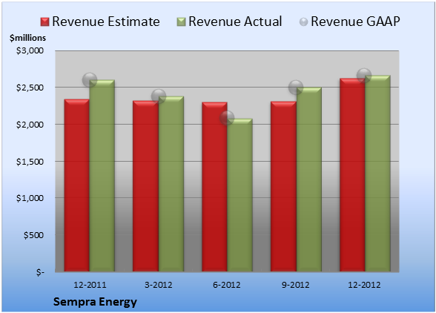Image resolution: width=436 pixels, height=313 pixels.
Task: Click the Sempra Energy chart title
Action: pos(95,302)
